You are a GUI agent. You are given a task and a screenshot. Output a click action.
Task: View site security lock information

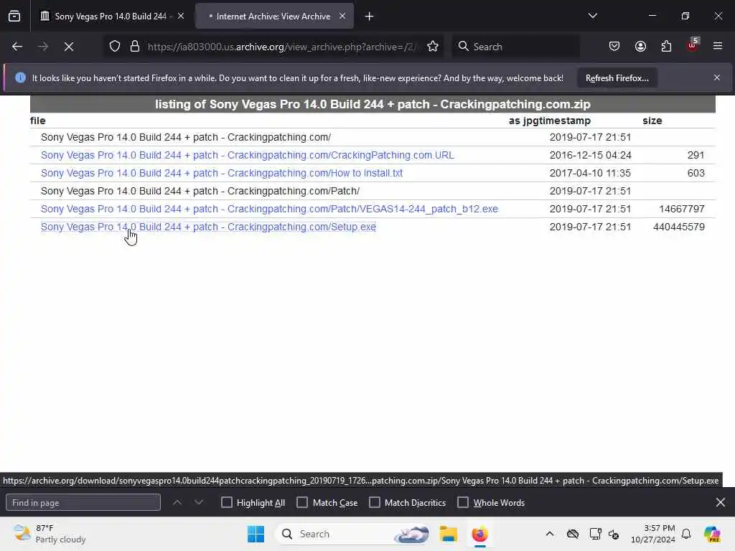(134, 47)
